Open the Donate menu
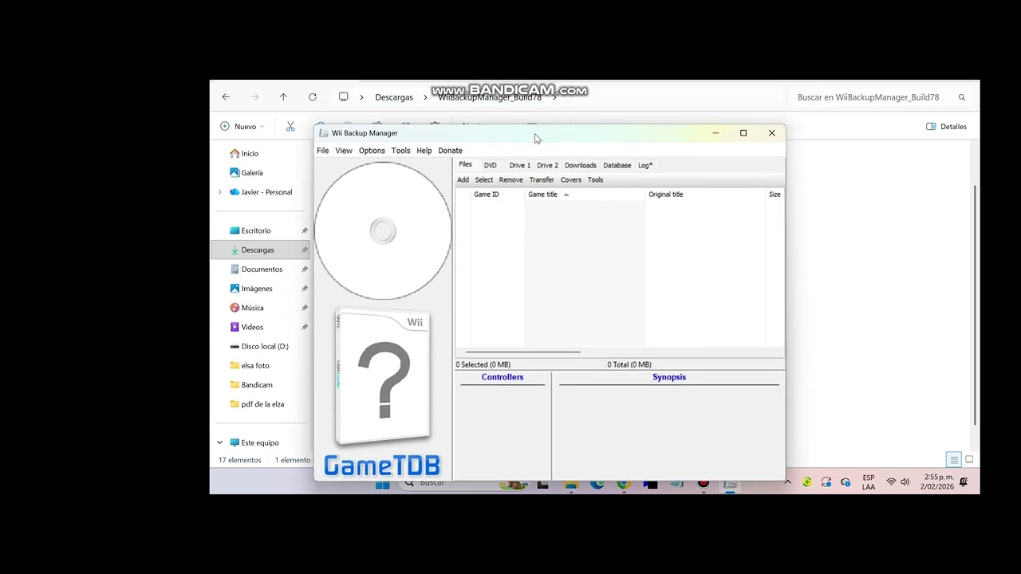The width and height of the screenshot is (1021, 574). 450,151
